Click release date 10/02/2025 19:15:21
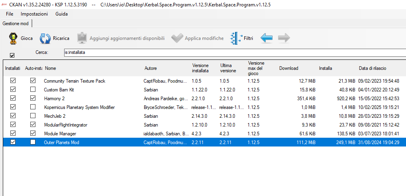 click(379, 107)
